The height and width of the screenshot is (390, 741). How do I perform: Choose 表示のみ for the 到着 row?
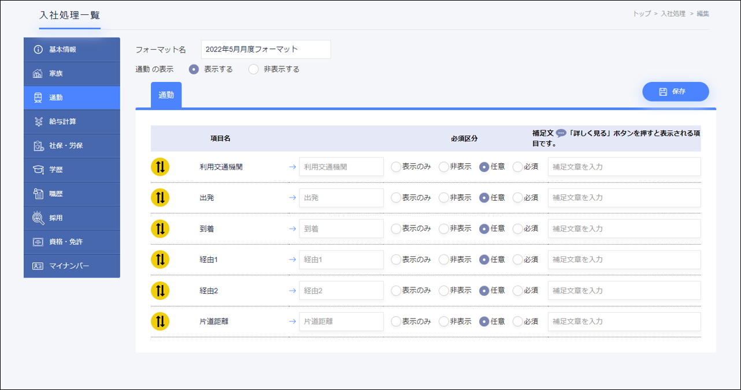(396, 228)
